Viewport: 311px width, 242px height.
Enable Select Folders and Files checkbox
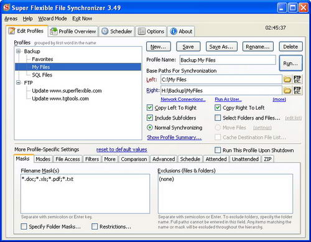(x=218, y=118)
